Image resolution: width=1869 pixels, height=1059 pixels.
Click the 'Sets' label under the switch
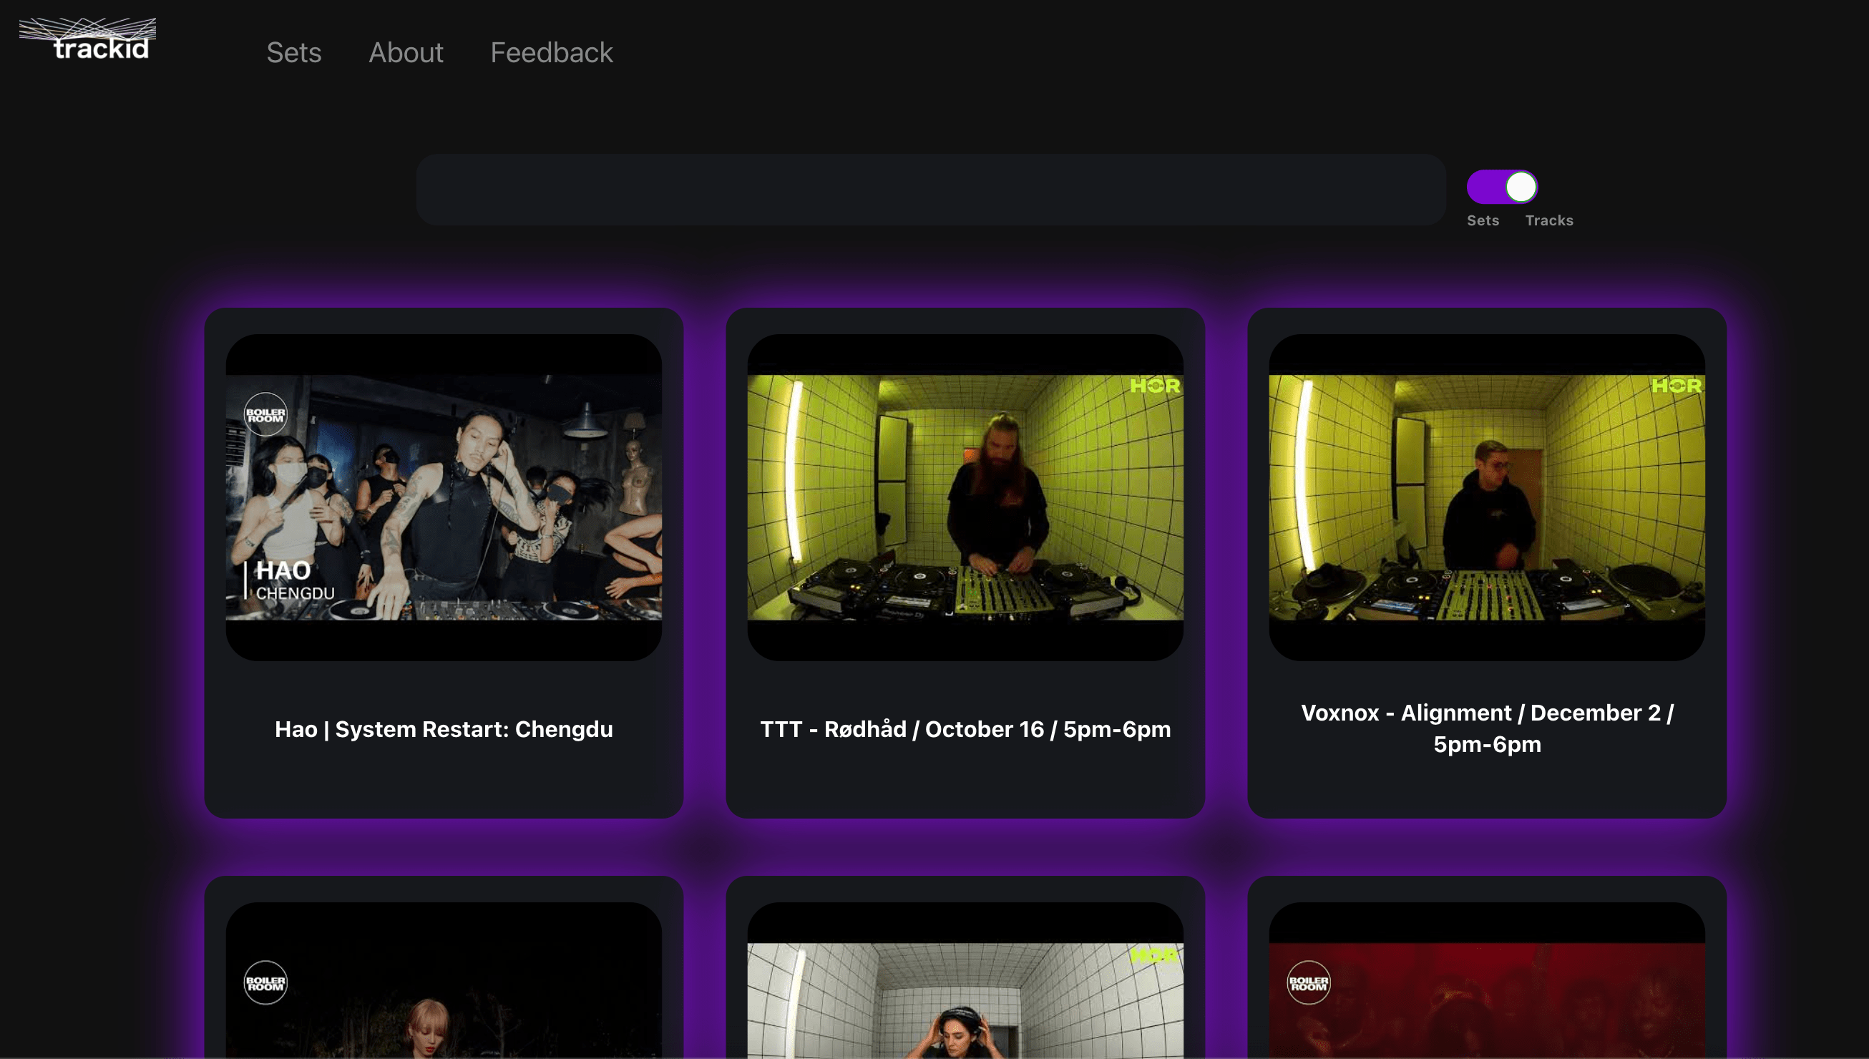pos(1483,220)
